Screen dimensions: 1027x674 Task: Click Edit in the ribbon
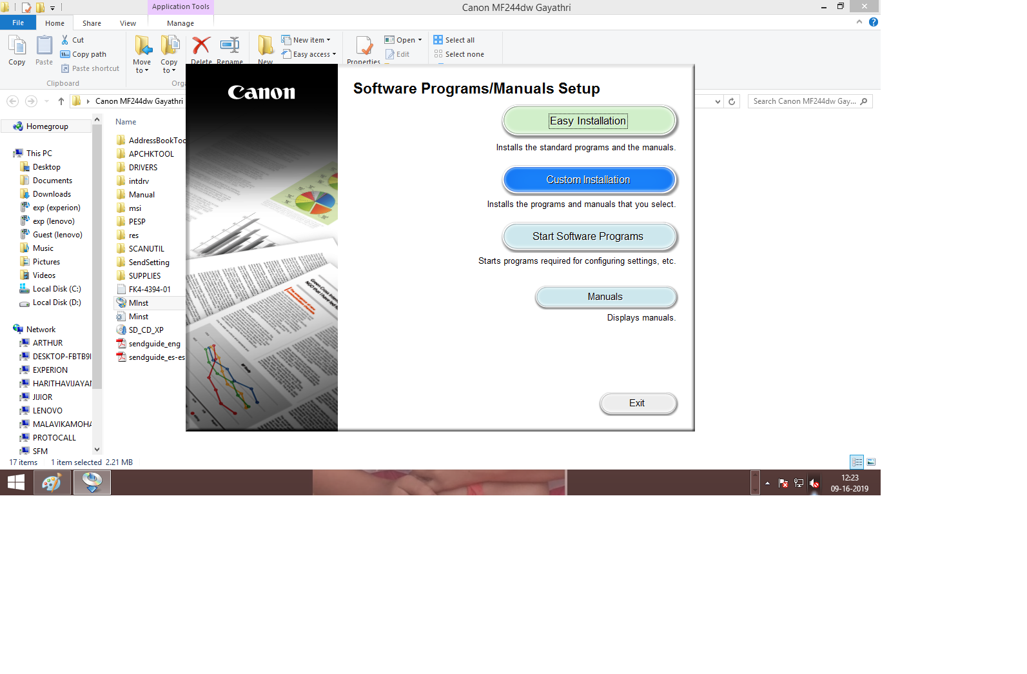398,54
